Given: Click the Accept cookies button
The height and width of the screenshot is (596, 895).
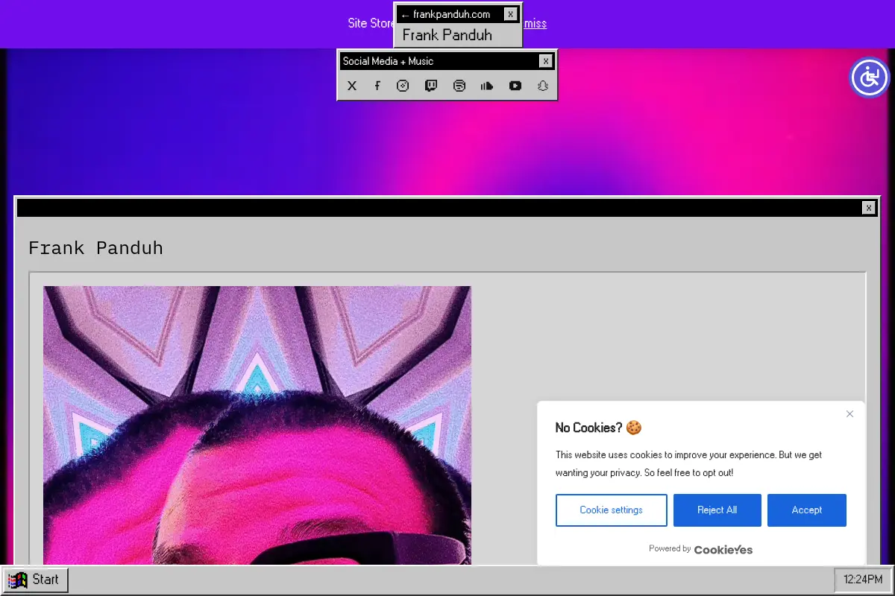Looking at the screenshot, I should click(807, 510).
